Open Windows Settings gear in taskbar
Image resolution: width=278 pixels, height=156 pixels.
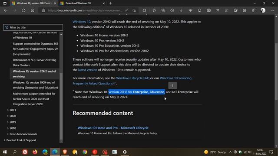[x=125, y=152]
